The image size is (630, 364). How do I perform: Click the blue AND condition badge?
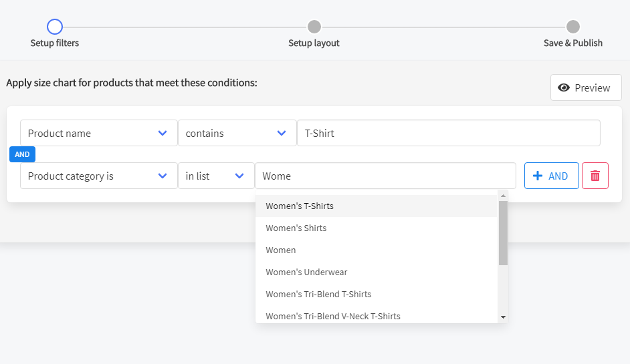22,154
